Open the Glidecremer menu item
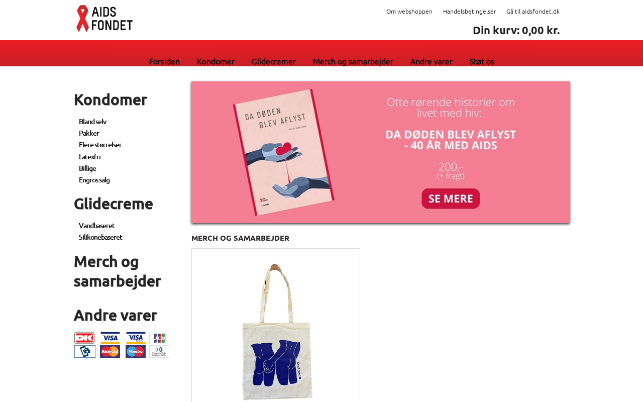The height and width of the screenshot is (402, 643). pyautogui.click(x=274, y=61)
